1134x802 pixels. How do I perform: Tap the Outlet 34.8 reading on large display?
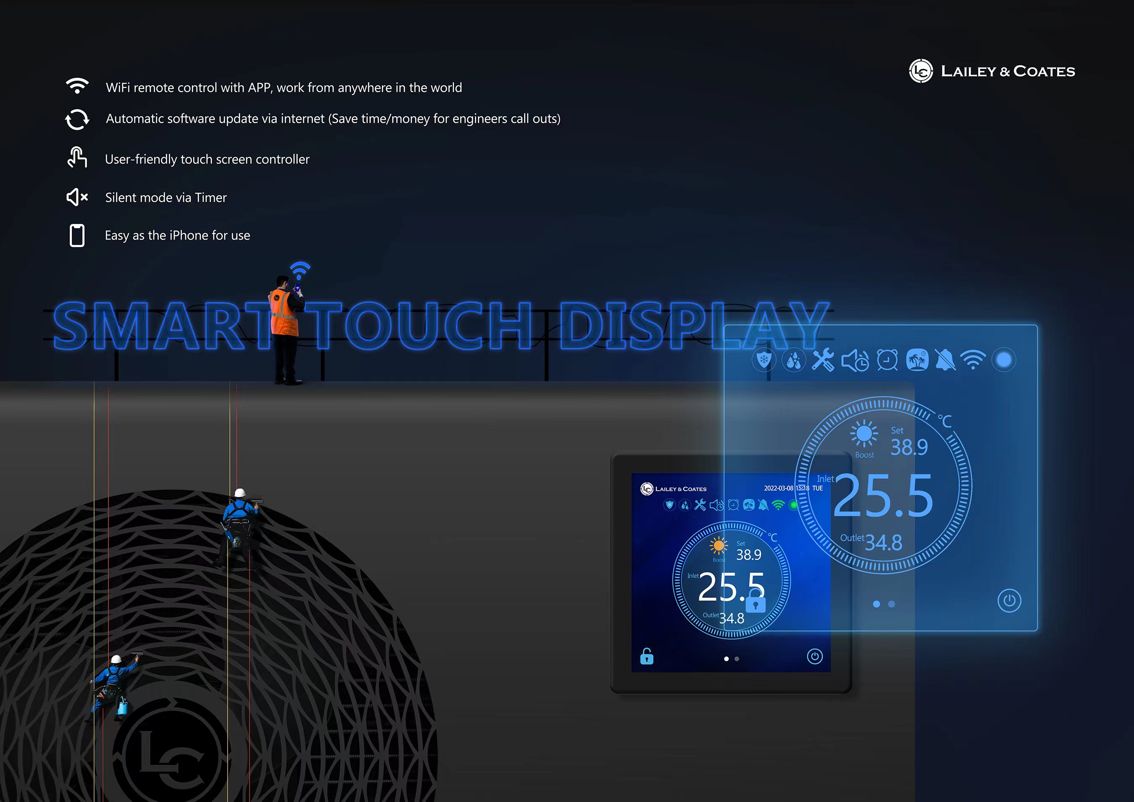(871, 542)
